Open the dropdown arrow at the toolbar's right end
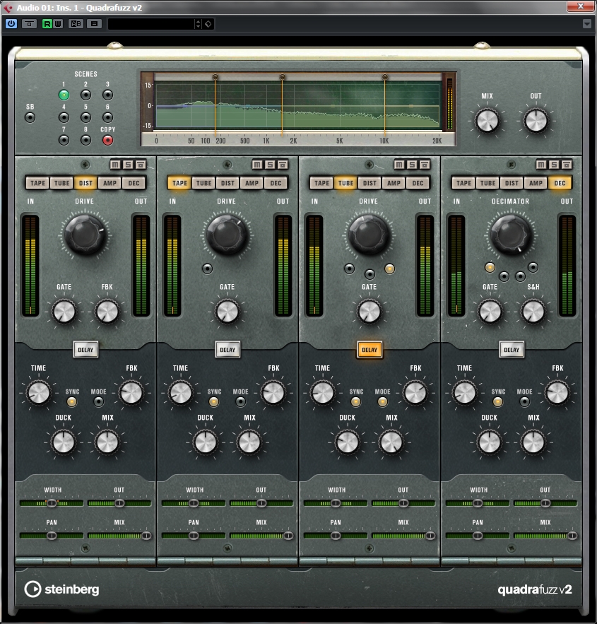Viewport: 597px width, 624px height. click(587, 24)
